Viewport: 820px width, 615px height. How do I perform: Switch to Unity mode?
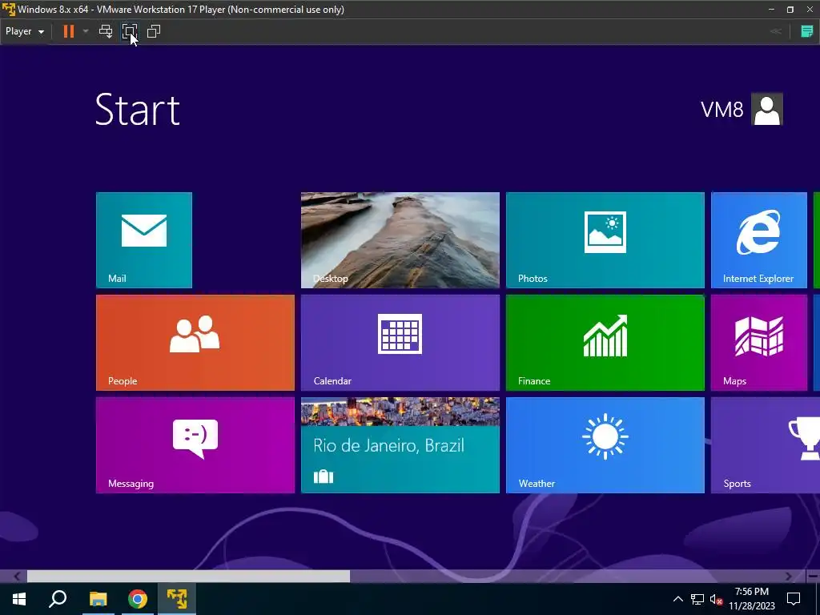pyautogui.click(x=154, y=31)
